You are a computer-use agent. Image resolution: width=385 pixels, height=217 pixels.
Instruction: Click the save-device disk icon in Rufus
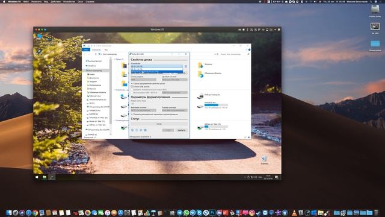(x=186, y=66)
